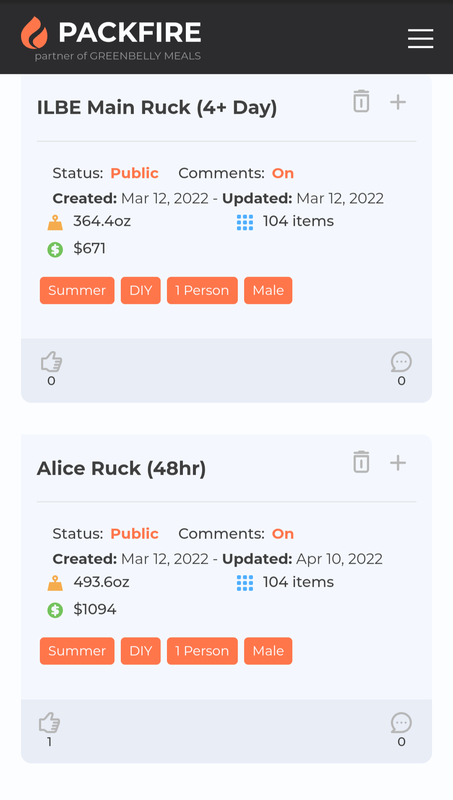Open comments on ILBE Main Ruck
Viewport: 453px width, 800px height.
[x=401, y=362]
